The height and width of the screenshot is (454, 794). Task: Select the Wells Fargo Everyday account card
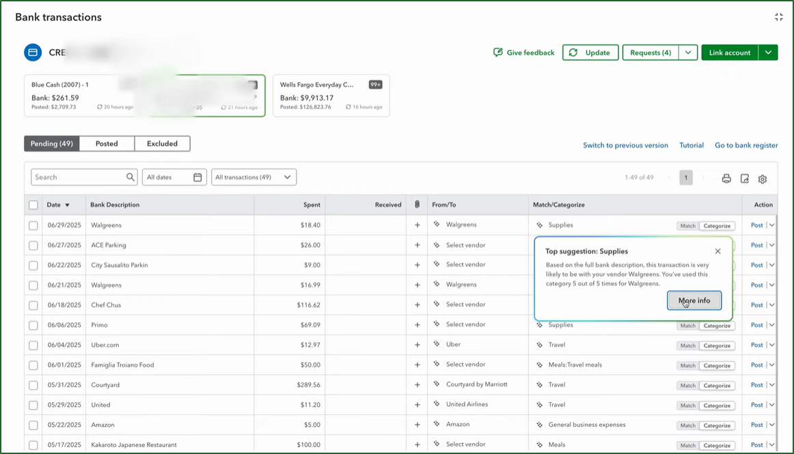coord(331,96)
